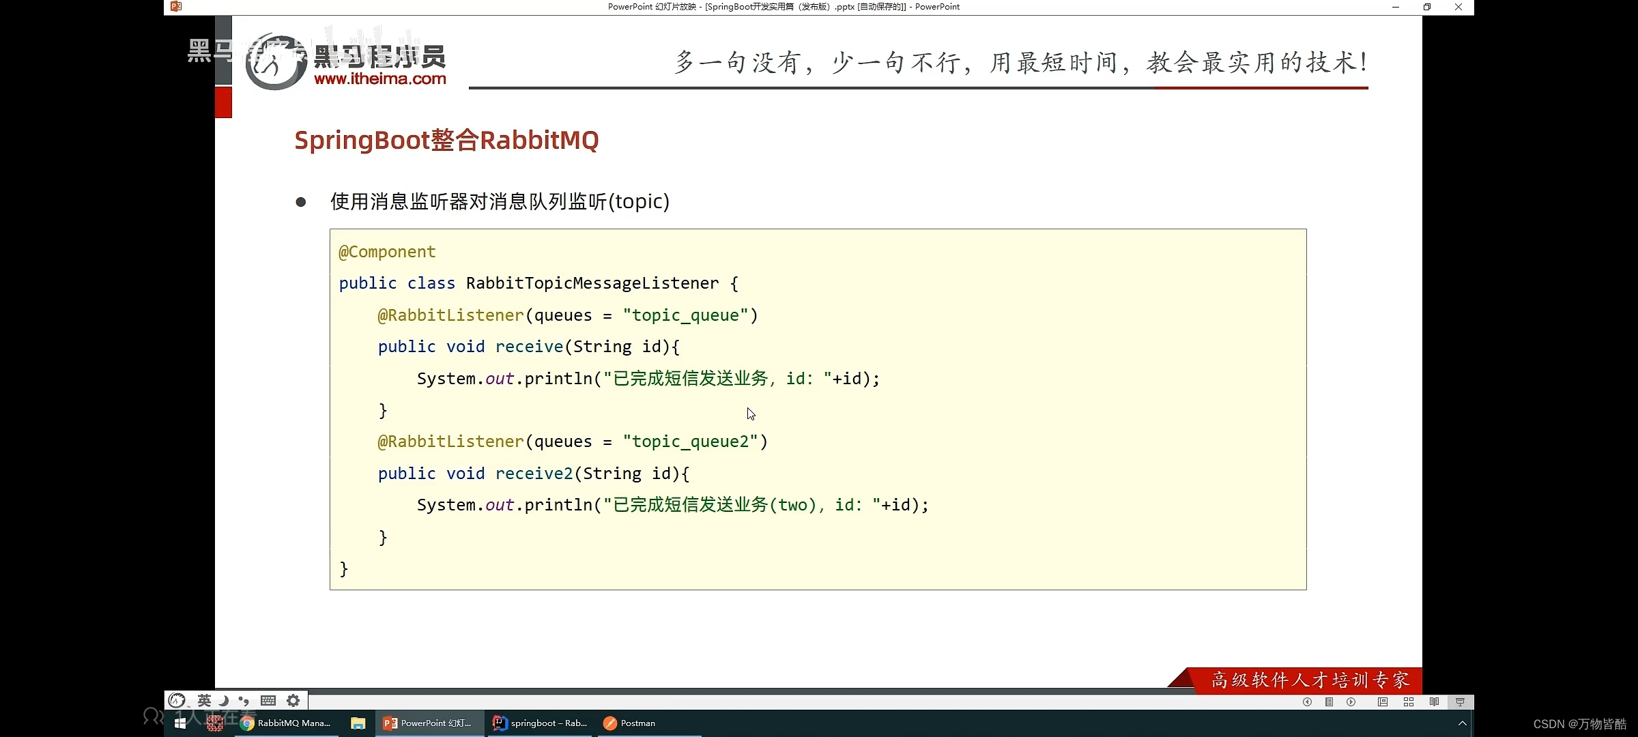Go to the previous slide using the left arrow
The width and height of the screenshot is (1638, 737).
(1307, 702)
